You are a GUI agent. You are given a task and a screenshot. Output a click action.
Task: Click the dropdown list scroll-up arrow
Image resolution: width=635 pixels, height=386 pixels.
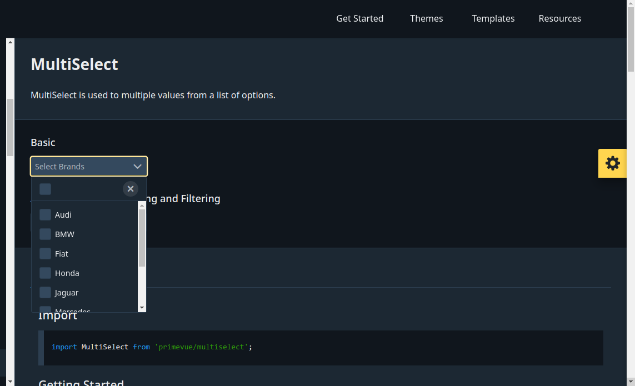click(x=142, y=205)
